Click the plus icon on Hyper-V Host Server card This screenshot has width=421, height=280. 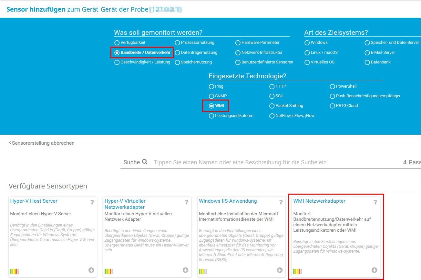(x=92, y=270)
